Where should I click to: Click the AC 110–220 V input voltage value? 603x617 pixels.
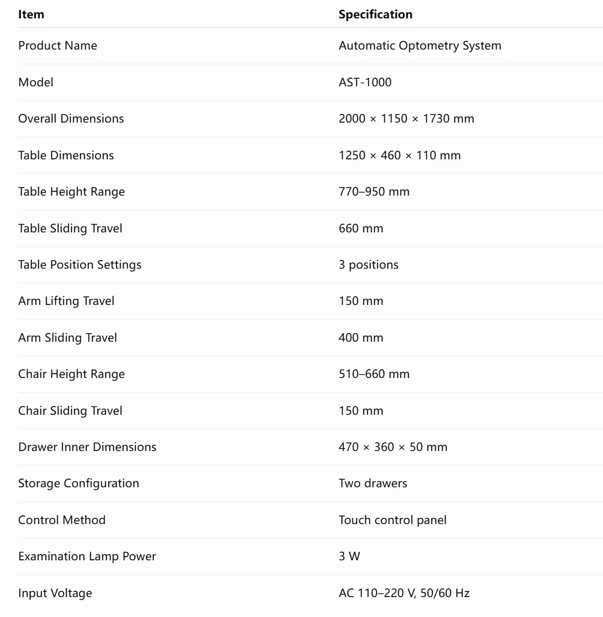[404, 593]
